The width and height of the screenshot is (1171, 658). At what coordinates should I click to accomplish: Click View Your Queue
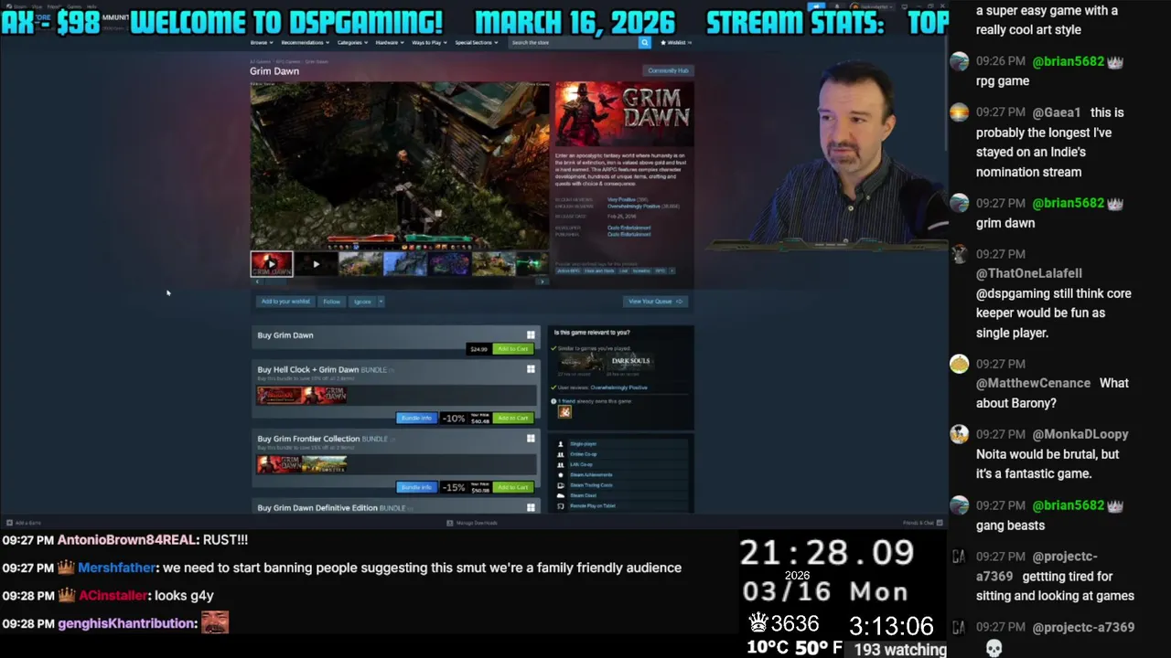click(654, 302)
